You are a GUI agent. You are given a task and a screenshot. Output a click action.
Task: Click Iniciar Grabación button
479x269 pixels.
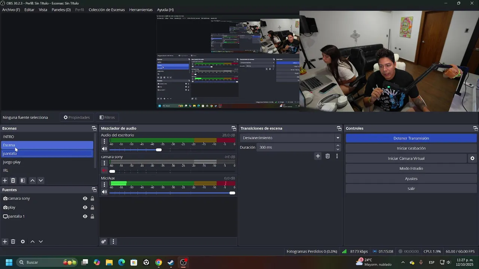(411, 148)
